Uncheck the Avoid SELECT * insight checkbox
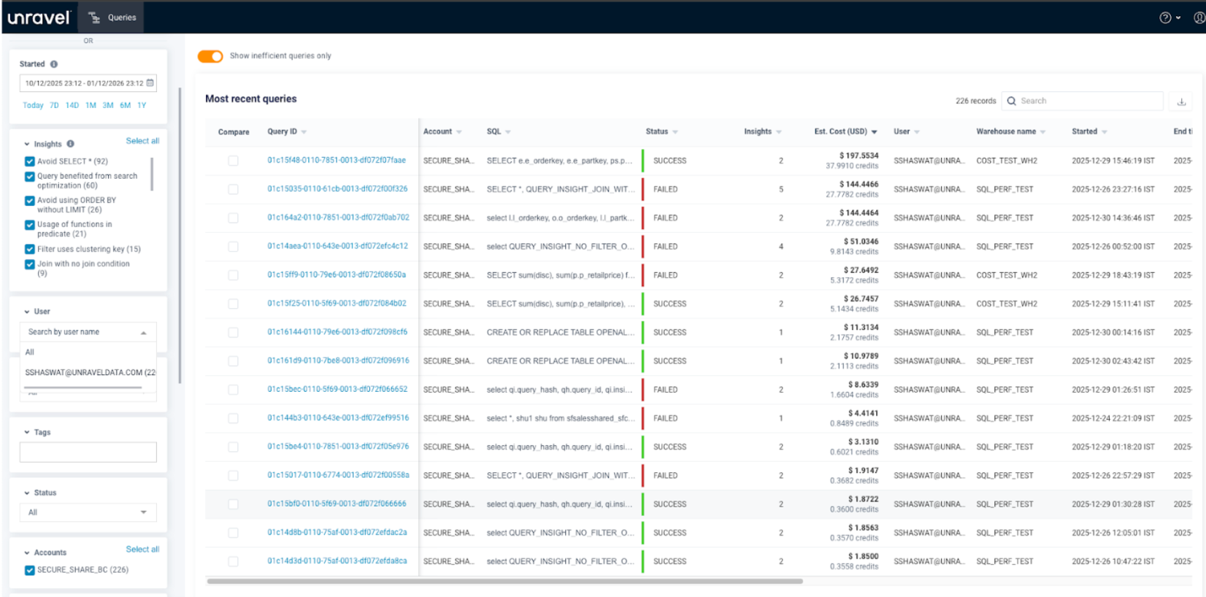The height and width of the screenshot is (597, 1206). tap(30, 161)
